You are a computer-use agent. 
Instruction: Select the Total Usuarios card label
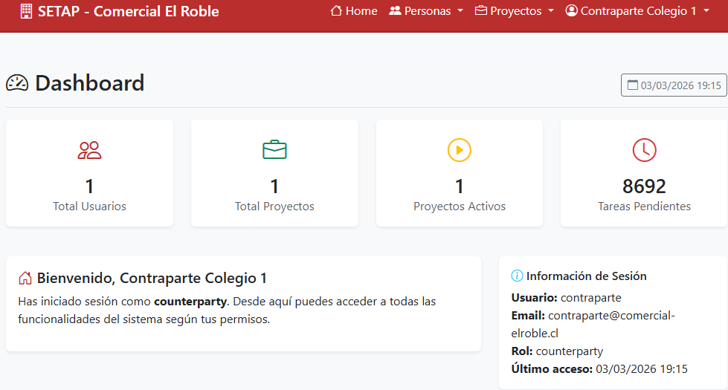pos(89,207)
